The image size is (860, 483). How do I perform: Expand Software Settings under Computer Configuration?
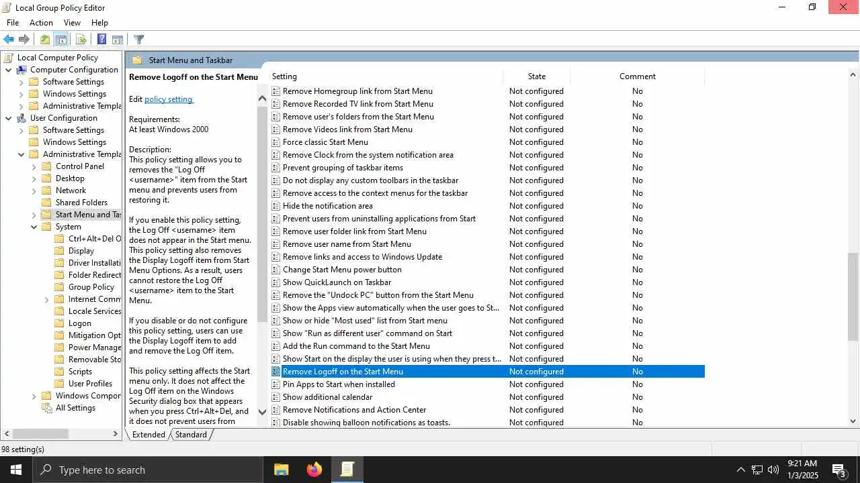click(x=21, y=82)
